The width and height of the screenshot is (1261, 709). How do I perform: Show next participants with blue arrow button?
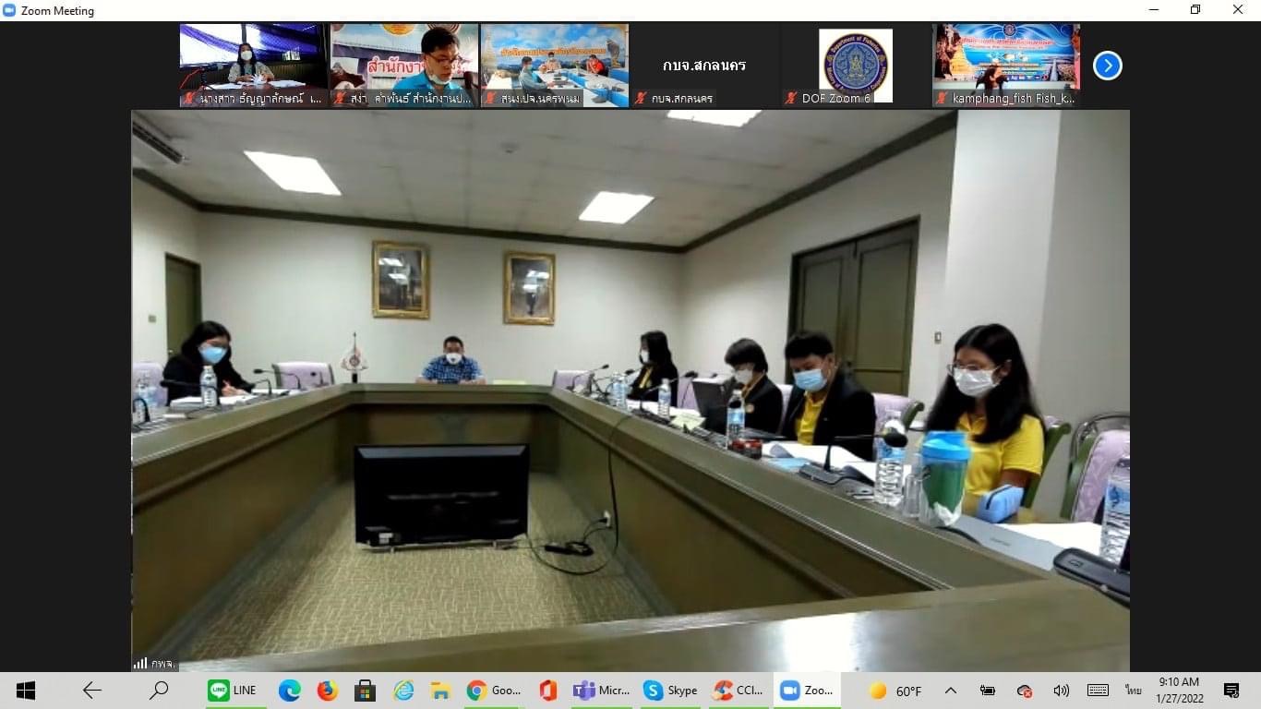[x=1107, y=66]
